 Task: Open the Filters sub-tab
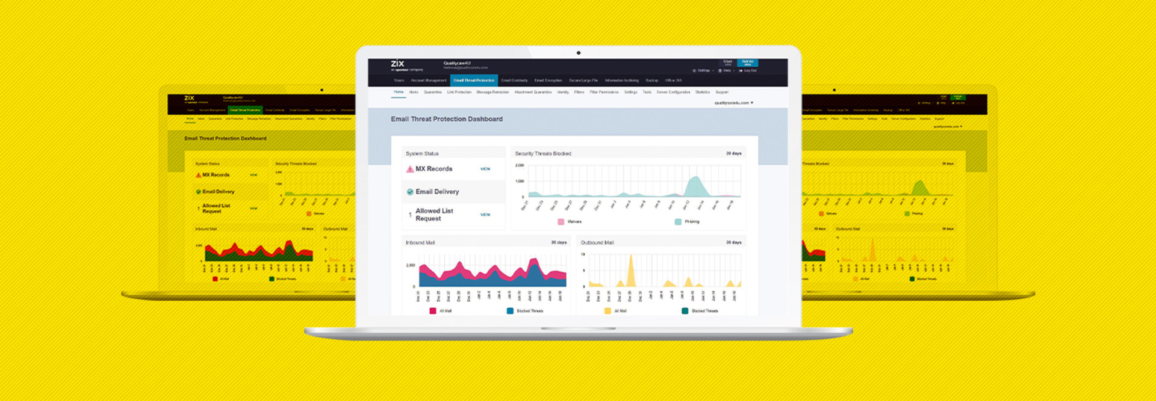coord(579,92)
